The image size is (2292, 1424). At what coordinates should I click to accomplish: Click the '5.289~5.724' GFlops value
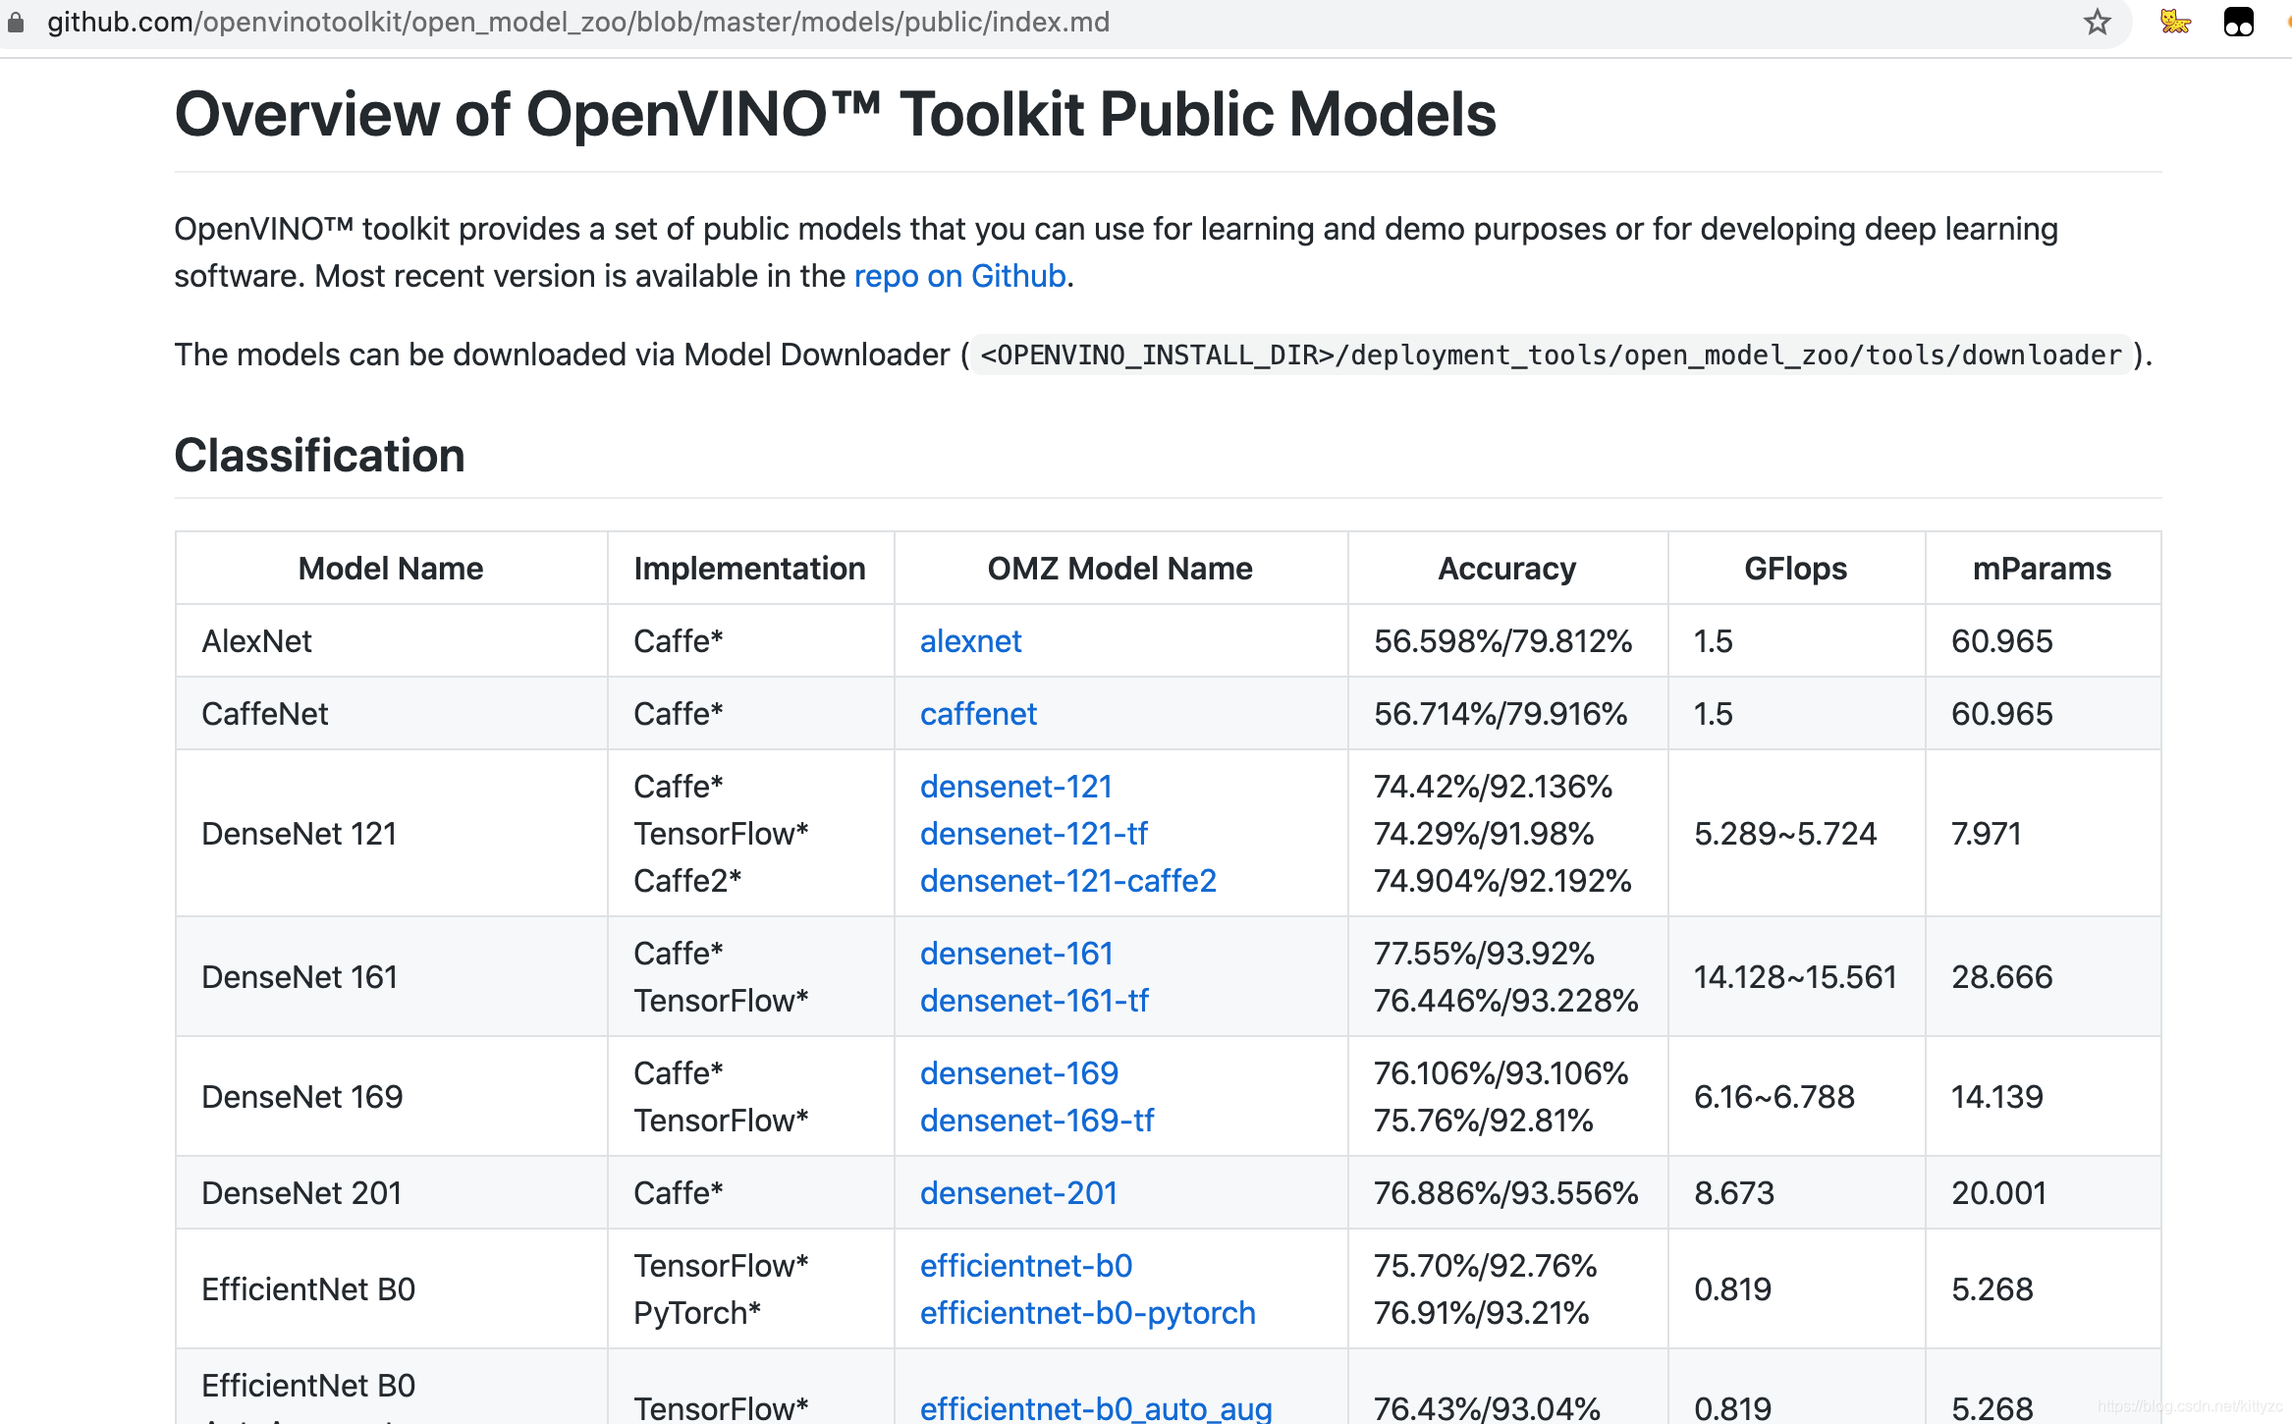1784,834
